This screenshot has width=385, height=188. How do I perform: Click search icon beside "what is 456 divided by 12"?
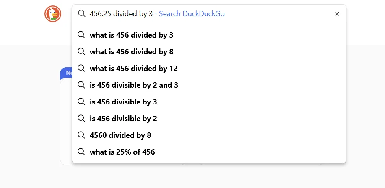pyautogui.click(x=81, y=69)
